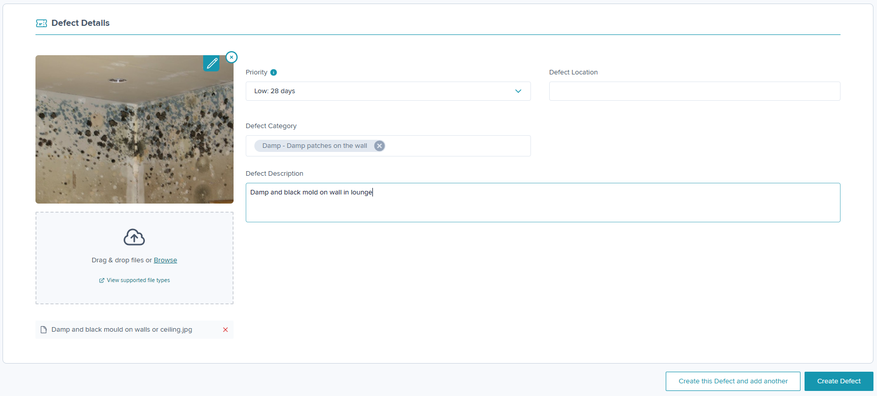Remove the uploaded photo with circled X
The width and height of the screenshot is (877, 396).
point(232,57)
